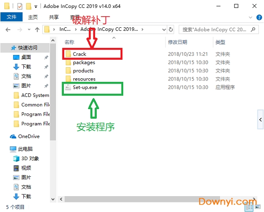This screenshot has height=212, width=264.
Task: Expand the address bar history dropdown
Action: (164, 29)
